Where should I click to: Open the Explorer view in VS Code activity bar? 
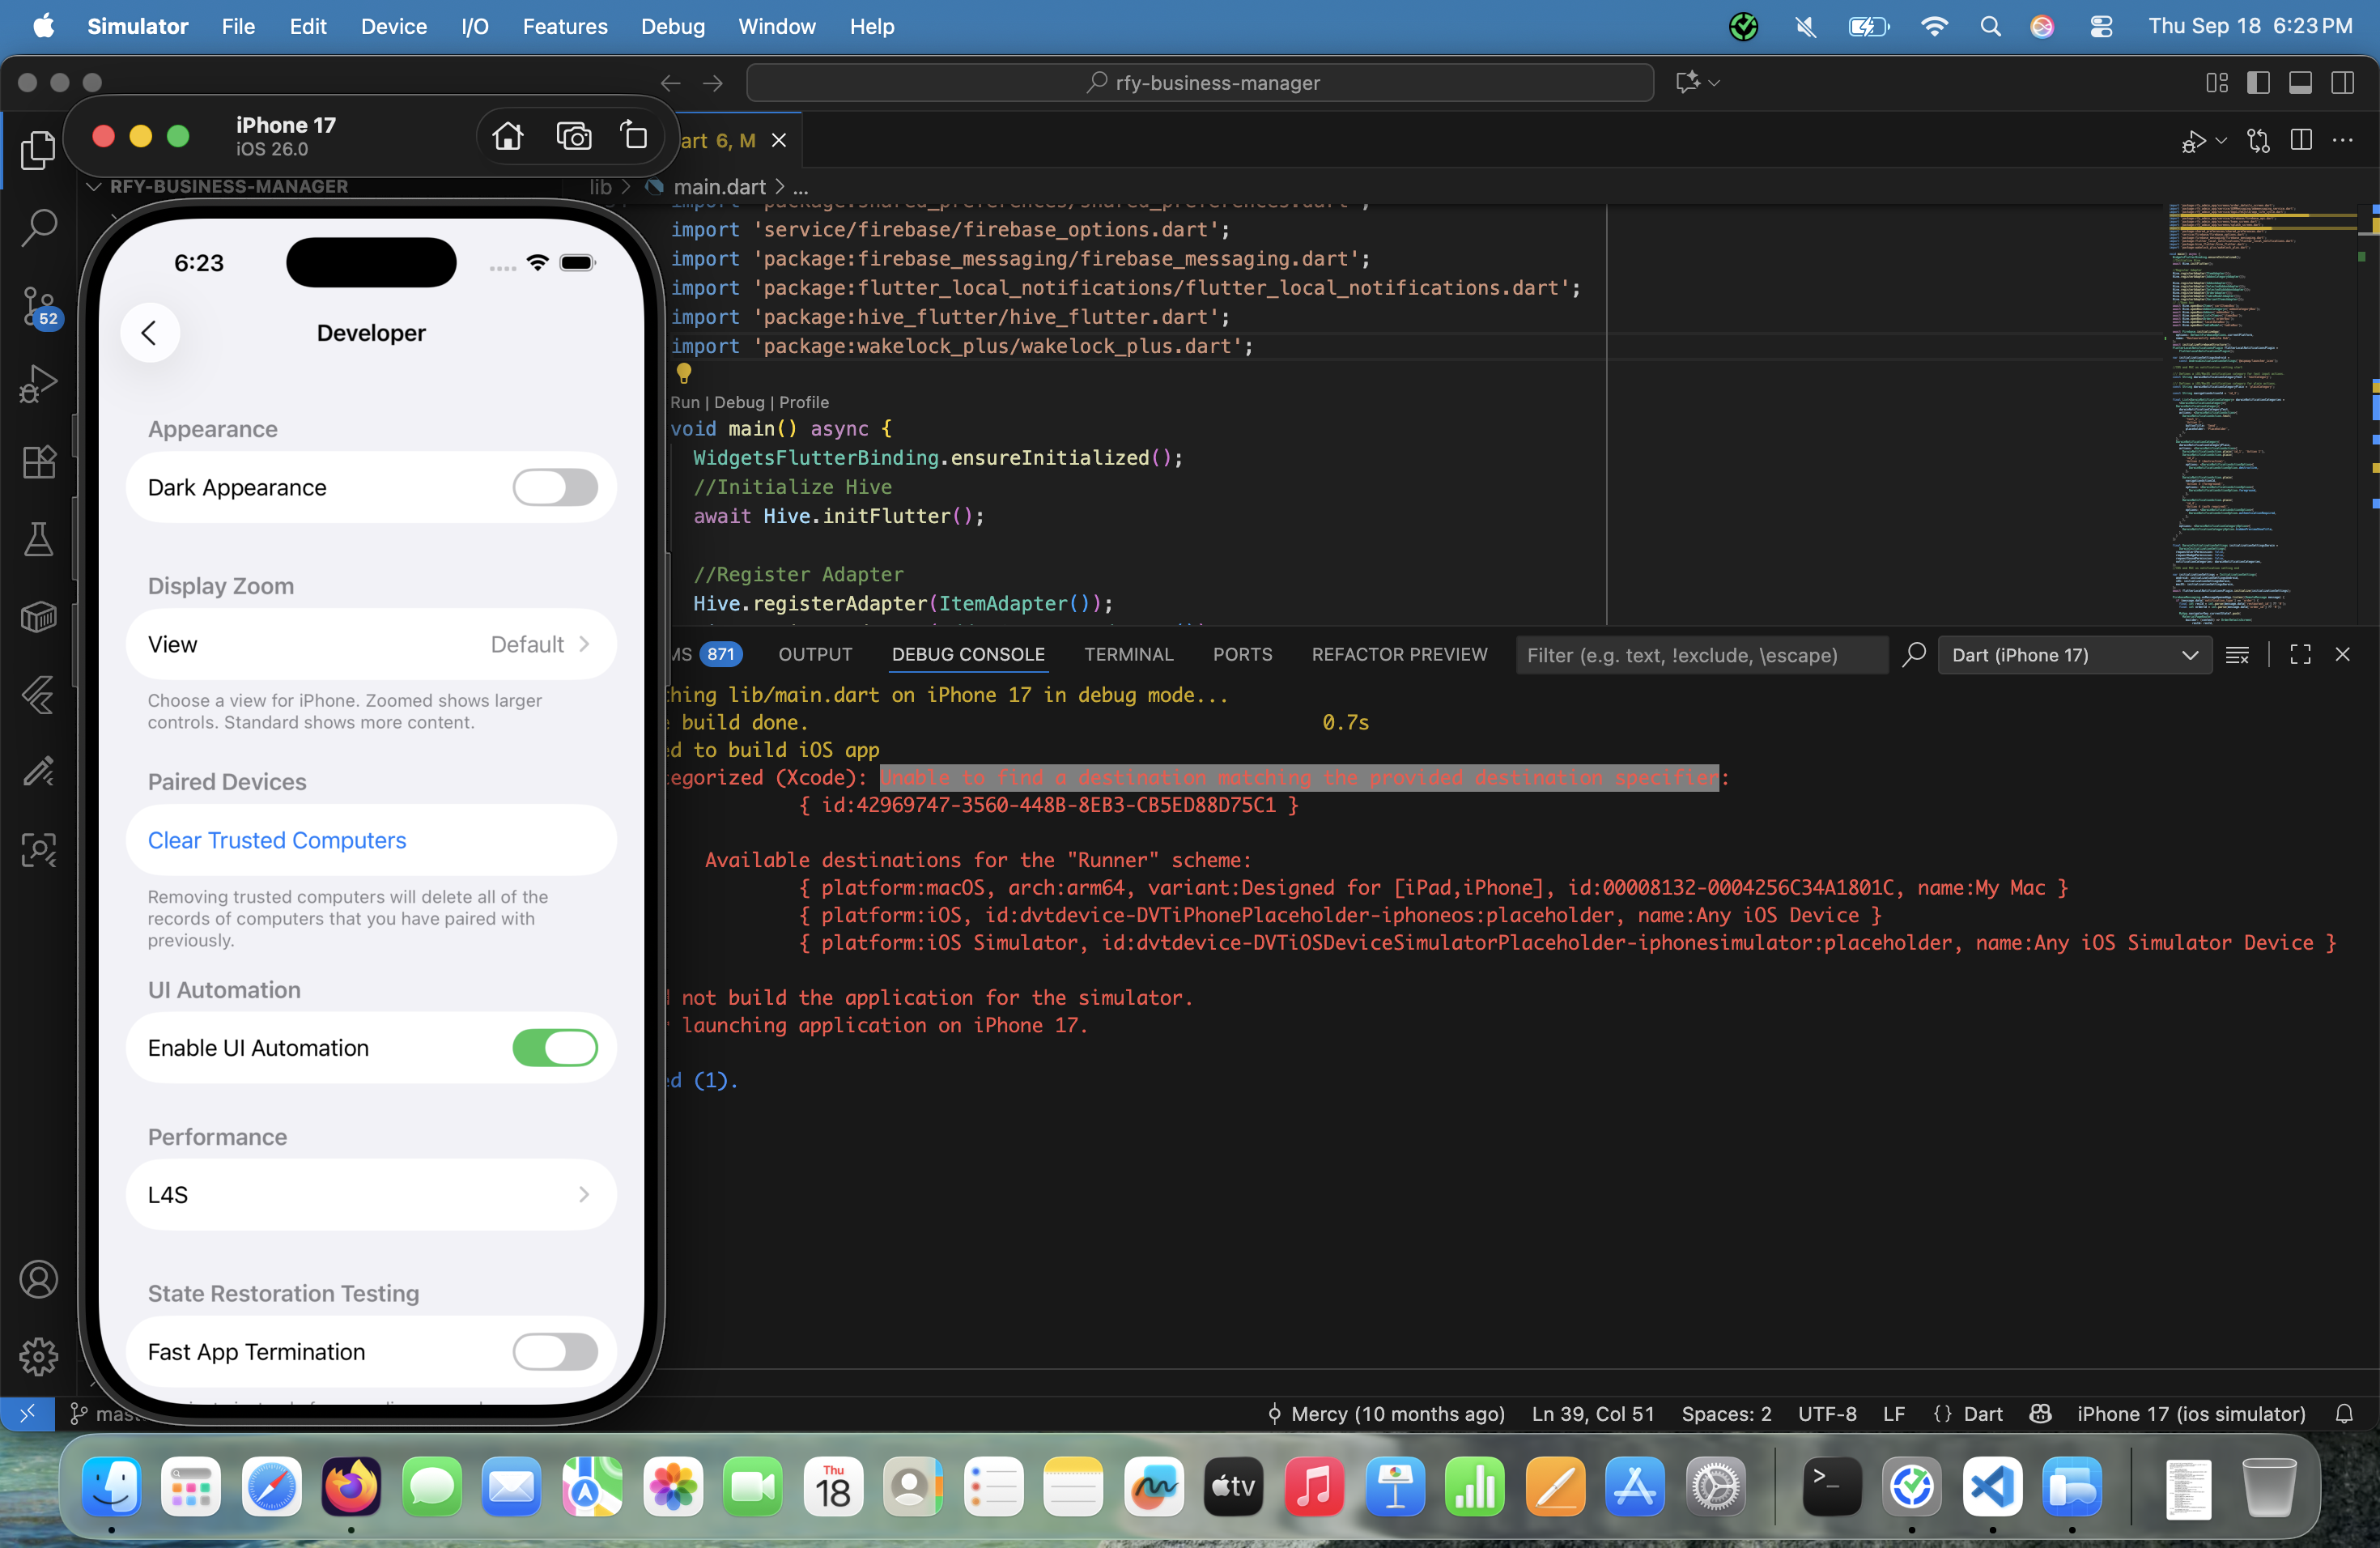point(38,150)
